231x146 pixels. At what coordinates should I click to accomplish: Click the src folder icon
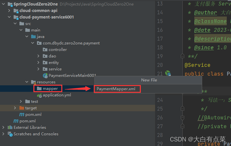[22, 24]
